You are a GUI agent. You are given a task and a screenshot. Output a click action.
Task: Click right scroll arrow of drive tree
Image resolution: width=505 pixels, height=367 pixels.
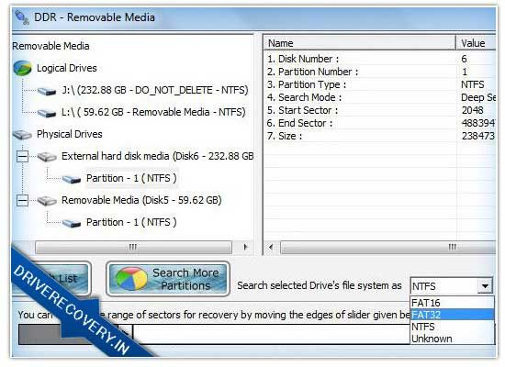click(x=245, y=247)
